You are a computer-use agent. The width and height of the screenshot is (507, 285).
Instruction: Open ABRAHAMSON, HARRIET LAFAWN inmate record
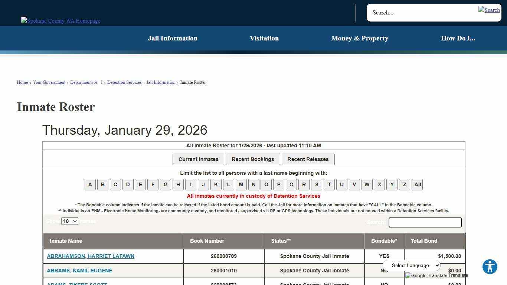click(90, 256)
